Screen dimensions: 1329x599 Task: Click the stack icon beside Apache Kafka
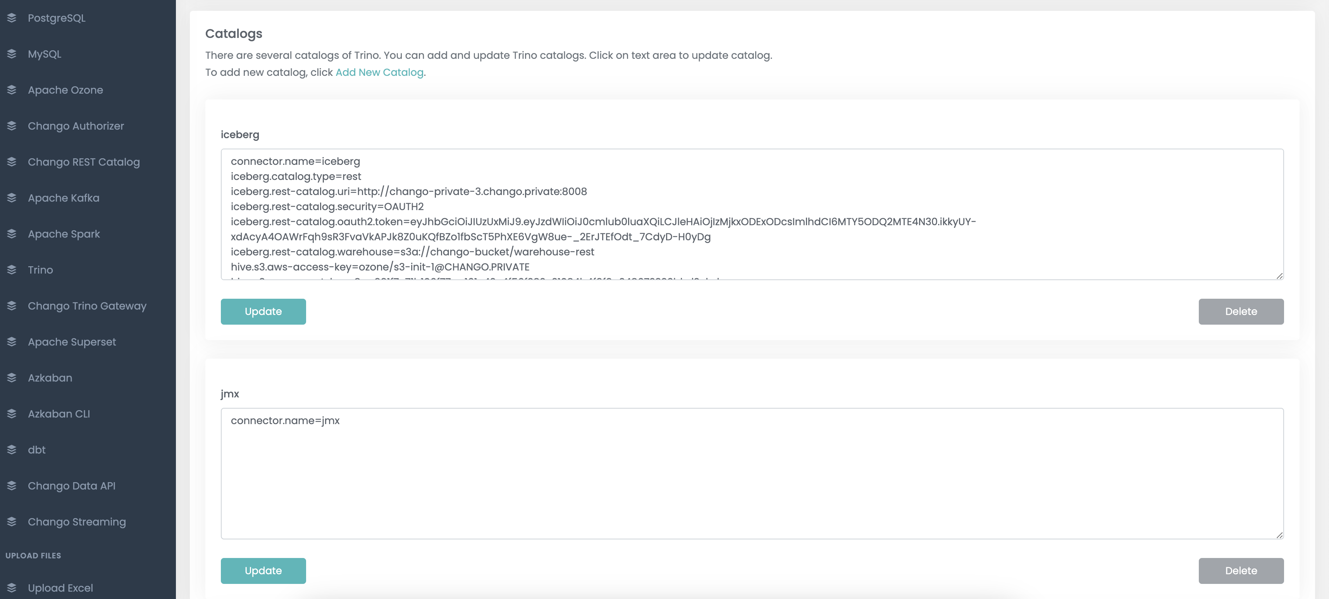click(12, 198)
